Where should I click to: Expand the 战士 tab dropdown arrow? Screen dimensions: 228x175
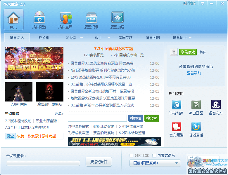pos(109,38)
